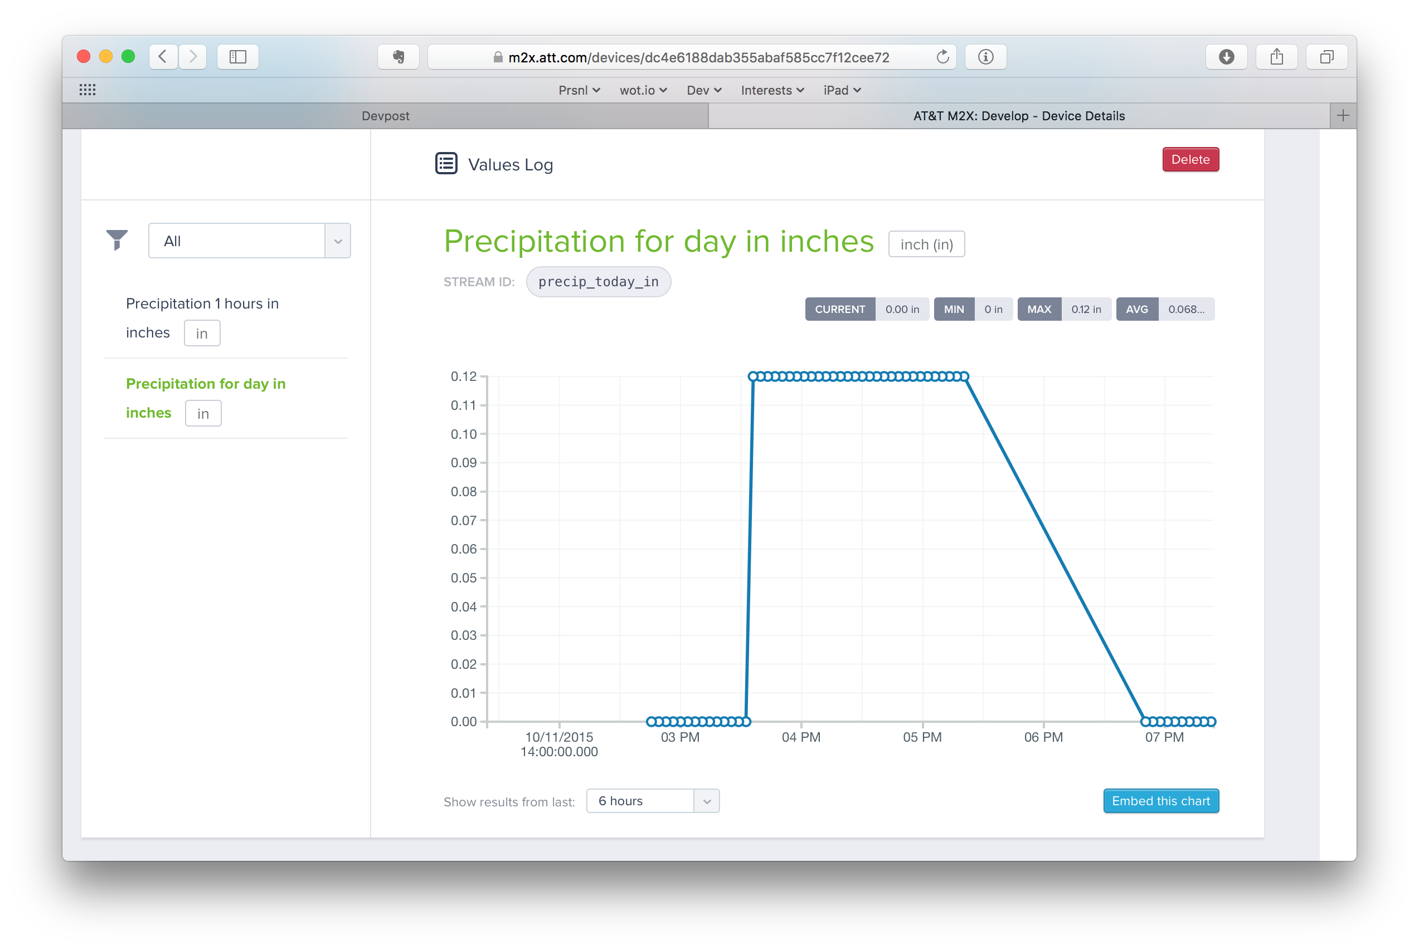Expand the Dev bookmarks folder

click(x=703, y=90)
